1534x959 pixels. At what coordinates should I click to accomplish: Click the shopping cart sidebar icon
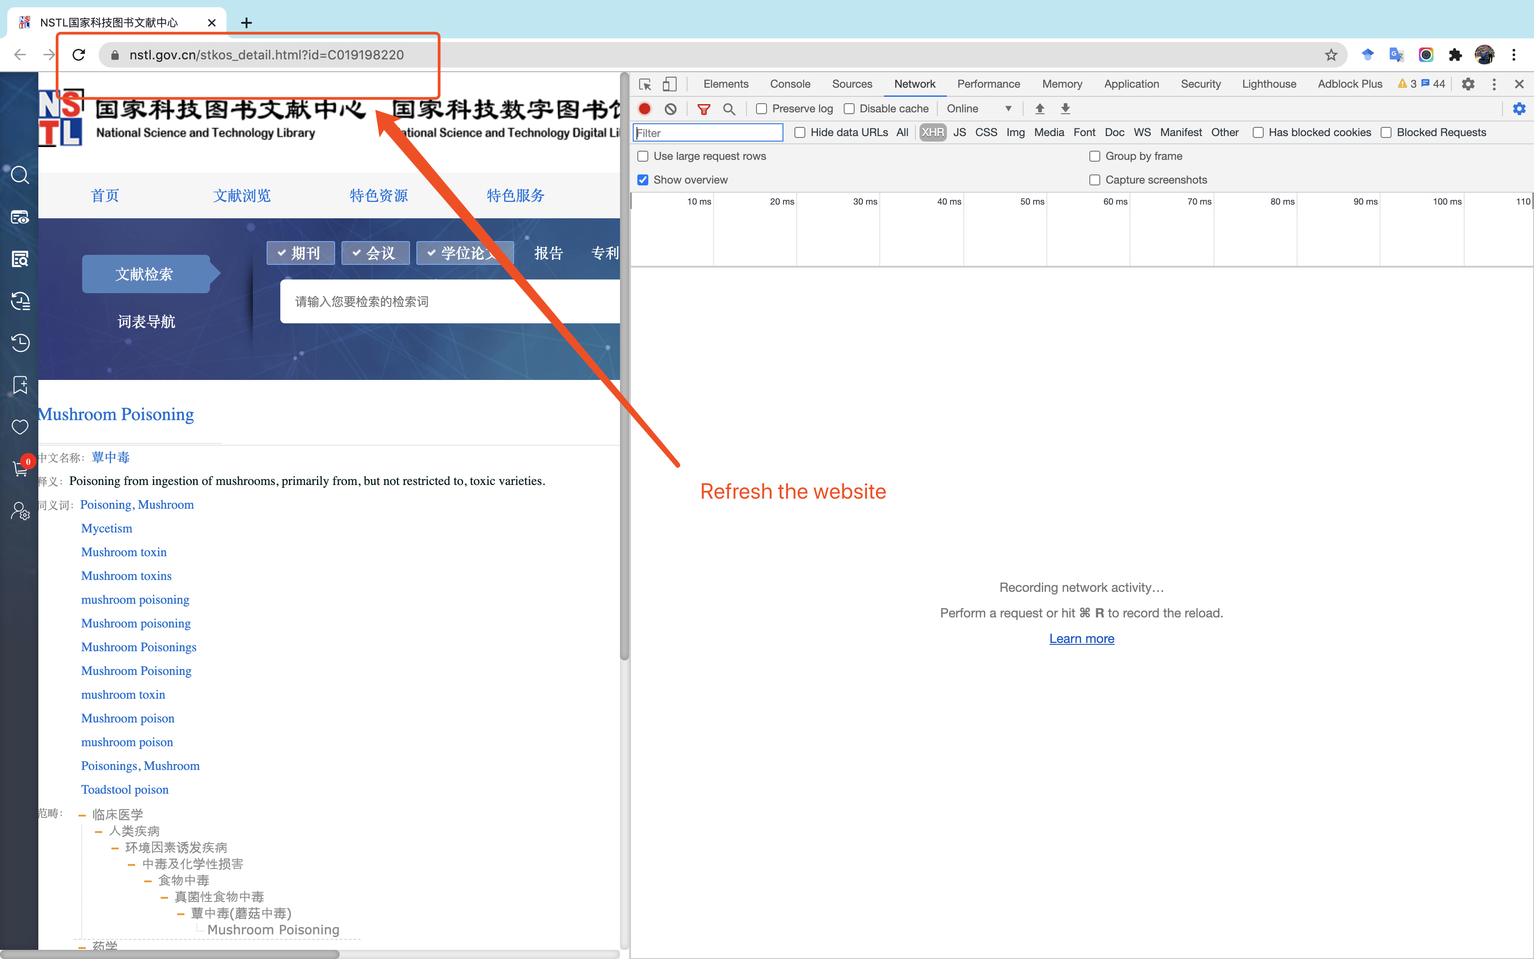click(x=20, y=469)
